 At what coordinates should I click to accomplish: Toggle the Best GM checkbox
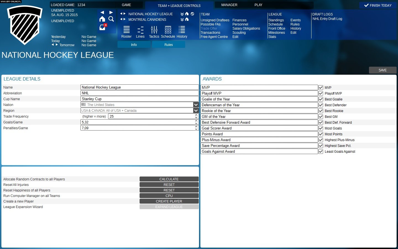(321, 116)
